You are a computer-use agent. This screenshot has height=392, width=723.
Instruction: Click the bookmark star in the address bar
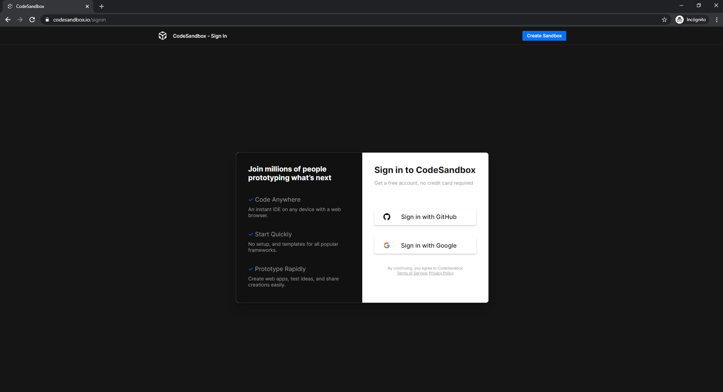point(664,19)
